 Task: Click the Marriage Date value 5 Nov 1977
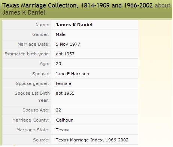coord(68,44)
